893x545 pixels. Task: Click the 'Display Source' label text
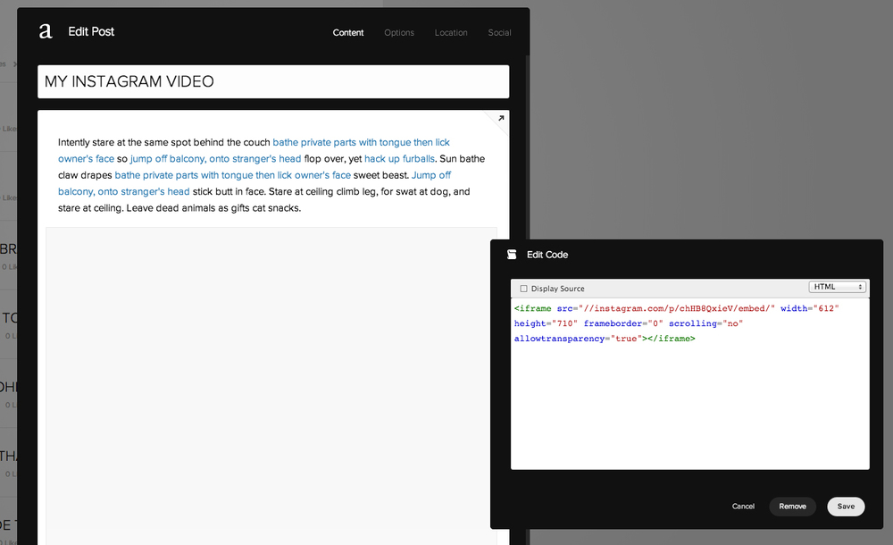[x=557, y=289]
